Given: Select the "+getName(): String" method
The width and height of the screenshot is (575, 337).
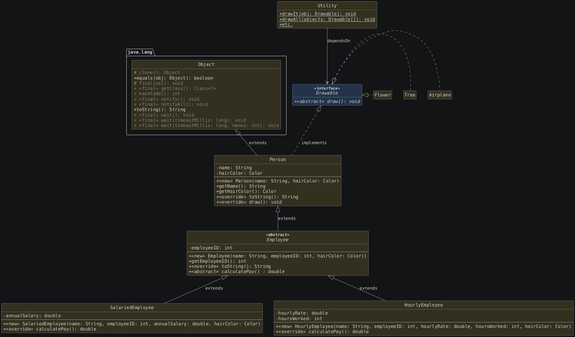Looking at the screenshot, I should pos(241,186).
